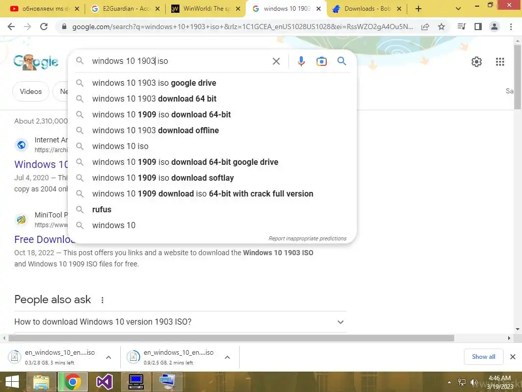
Task: Close the WinWorld tab
Action: click(238, 9)
